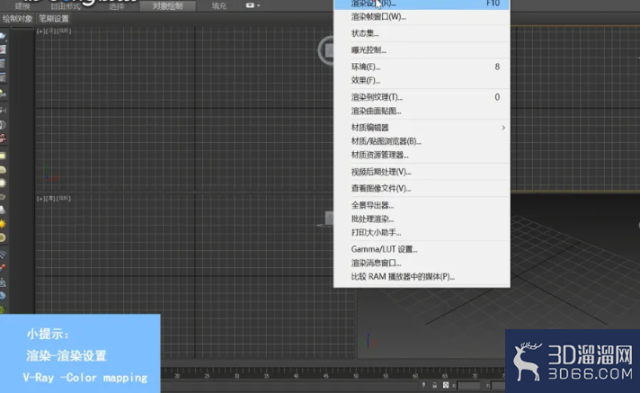This screenshot has width=640, height=393.
Task: Jump to frame 30 on the timeline
Action: click(x=236, y=375)
